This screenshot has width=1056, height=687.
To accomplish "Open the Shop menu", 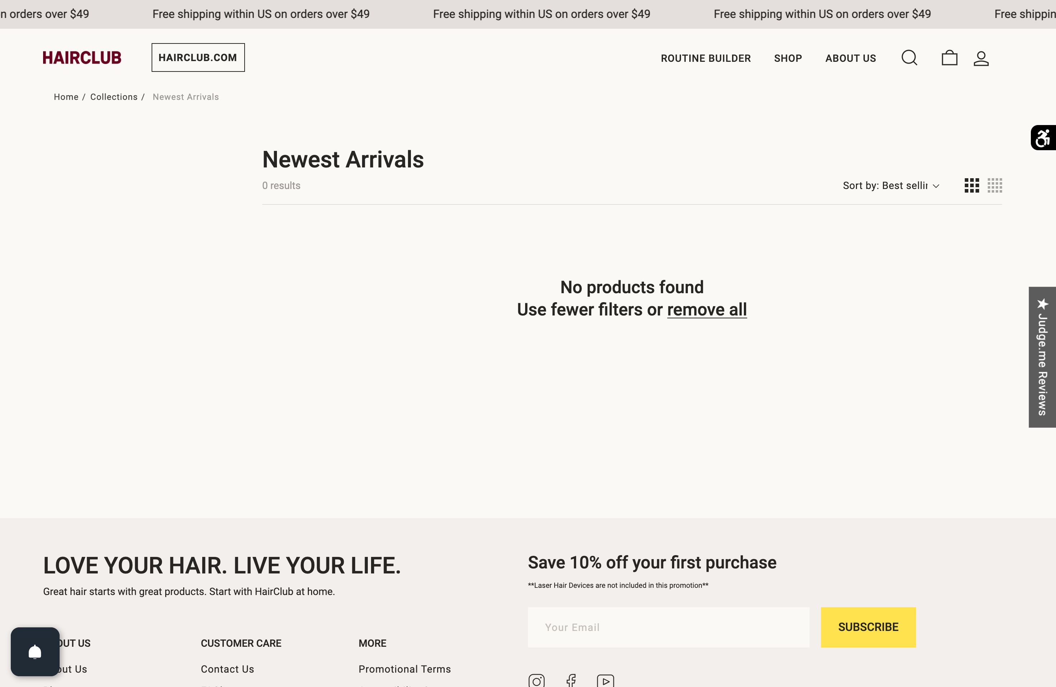I will coord(788,58).
